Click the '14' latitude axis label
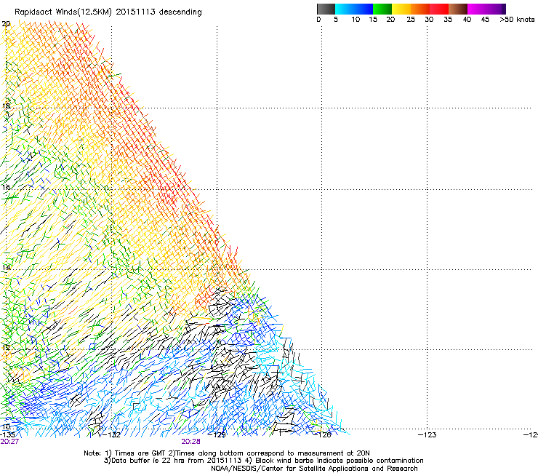Image resolution: width=538 pixels, height=473 pixels. coord(6,268)
